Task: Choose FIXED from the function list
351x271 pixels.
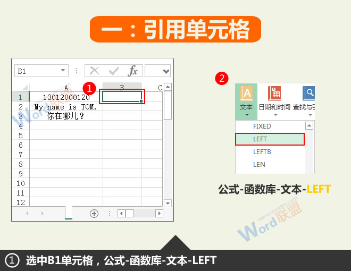Action: [270, 126]
